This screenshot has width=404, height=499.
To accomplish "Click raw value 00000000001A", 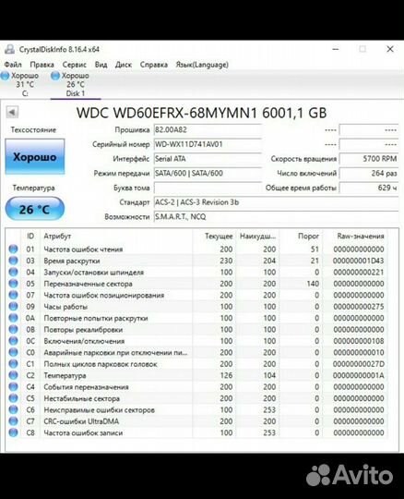I will (358, 375).
